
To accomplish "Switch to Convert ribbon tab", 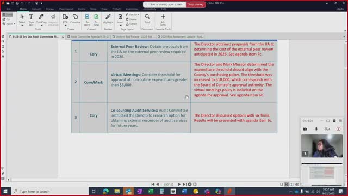I will click(x=36, y=9).
